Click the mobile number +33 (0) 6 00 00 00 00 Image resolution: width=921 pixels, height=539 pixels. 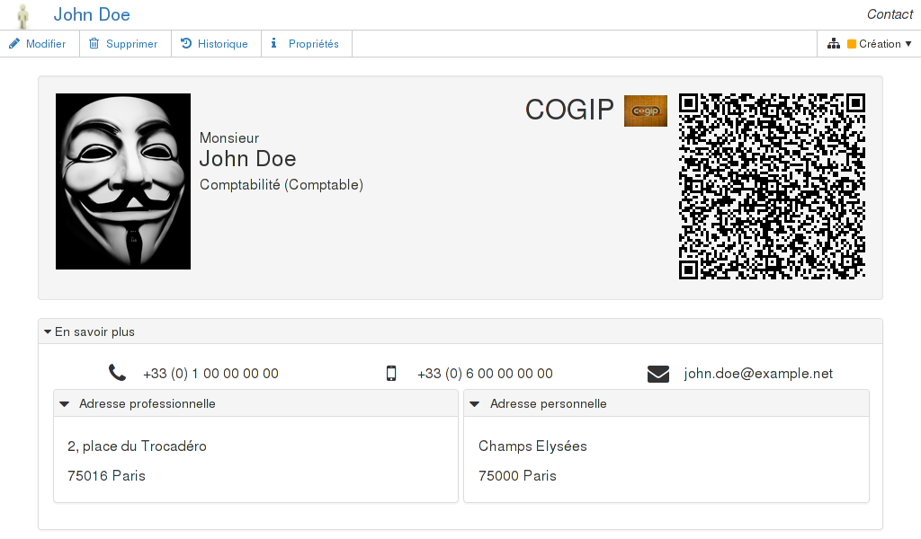[x=485, y=374]
